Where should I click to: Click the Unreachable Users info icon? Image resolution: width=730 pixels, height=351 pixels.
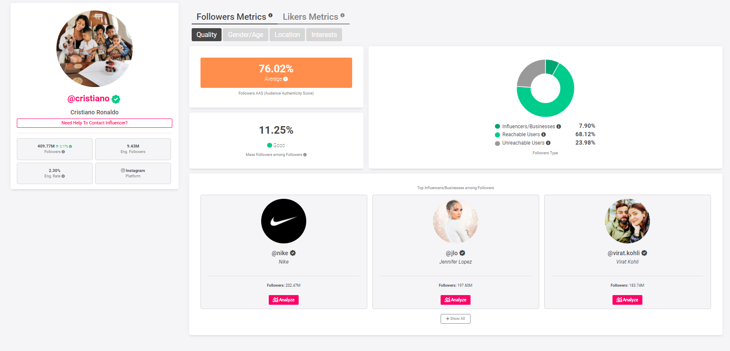pyautogui.click(x=548, y=143)
